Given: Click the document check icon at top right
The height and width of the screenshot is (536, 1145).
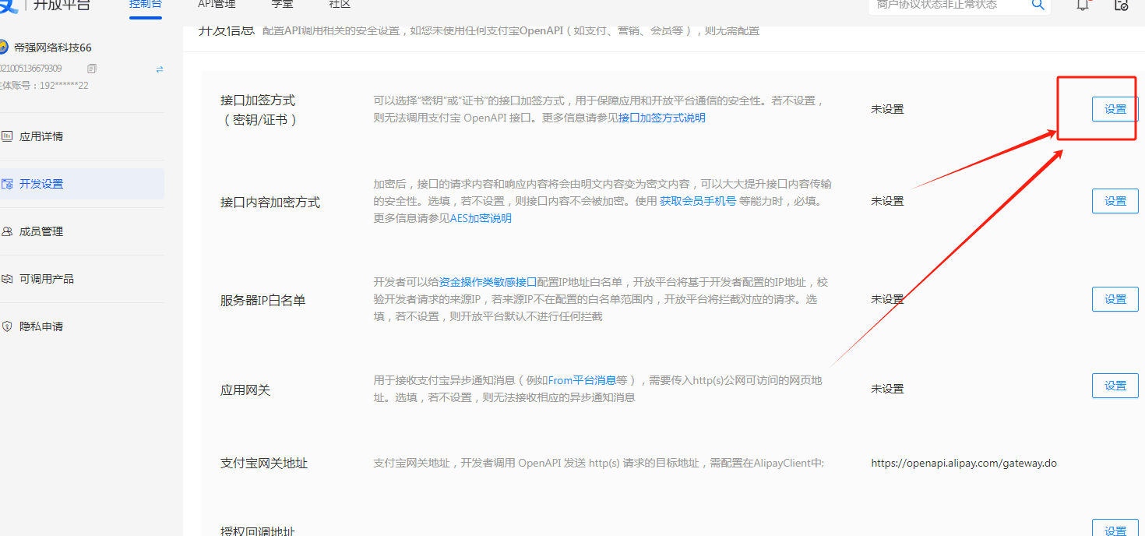Looking at the screenshot, I should 1122,5.
